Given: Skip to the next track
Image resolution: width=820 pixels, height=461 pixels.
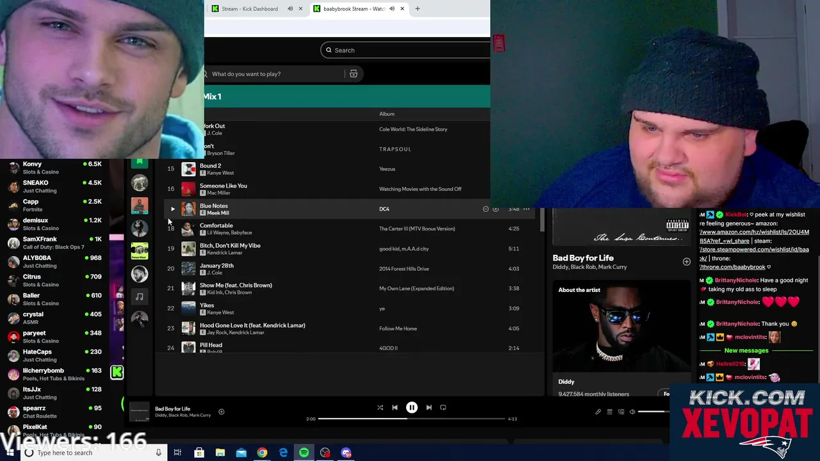Looking at the screenshot, I should tap(429, 407).
